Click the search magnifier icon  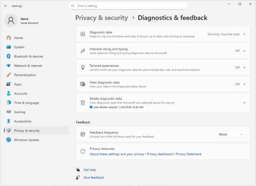click(73, 6)
